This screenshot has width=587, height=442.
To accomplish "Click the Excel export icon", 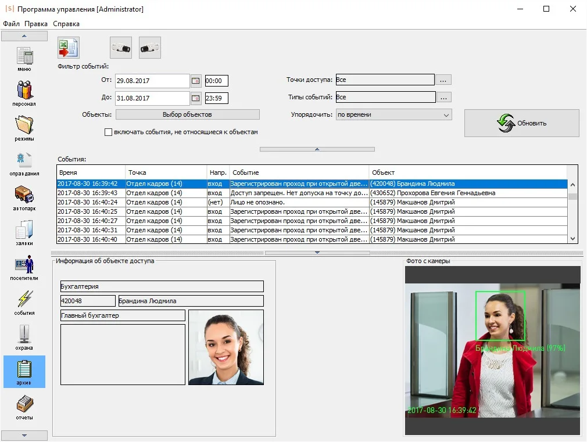I will pyautogui.click(x=69, y=48).
